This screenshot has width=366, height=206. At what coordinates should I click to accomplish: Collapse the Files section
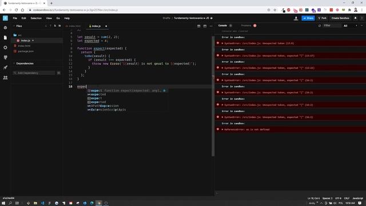tap(14, 26)
